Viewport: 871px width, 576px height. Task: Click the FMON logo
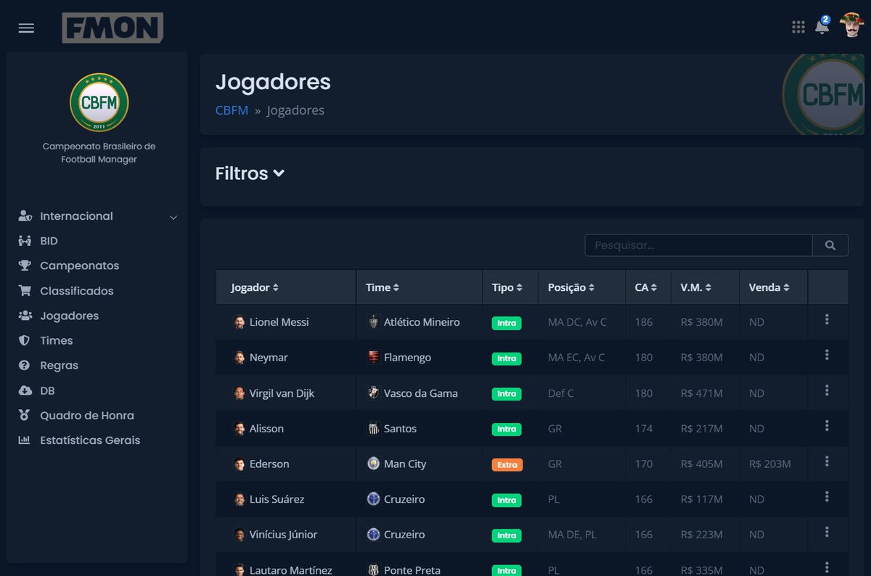click(x=113, y=28)
